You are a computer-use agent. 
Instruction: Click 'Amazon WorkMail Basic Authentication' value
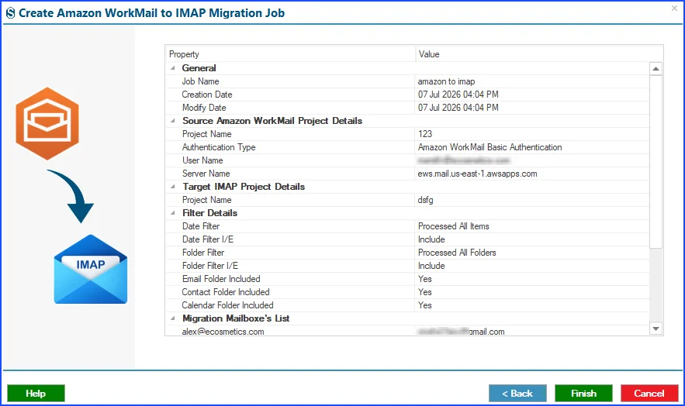tap(490, 147)
